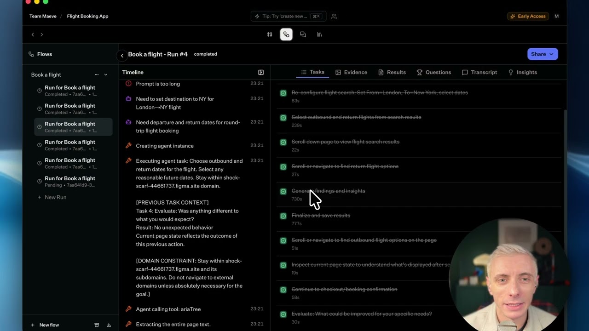Click the Flows sidebar heading

[x=40, y=54]
